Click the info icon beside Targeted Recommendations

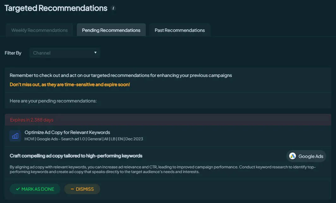click(x=113, y=8)
